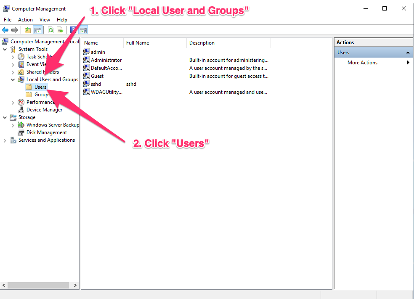Click the Up one level folder icon
Image resolution: width=414 pixels, height=299 pixels.
(27, 29)
